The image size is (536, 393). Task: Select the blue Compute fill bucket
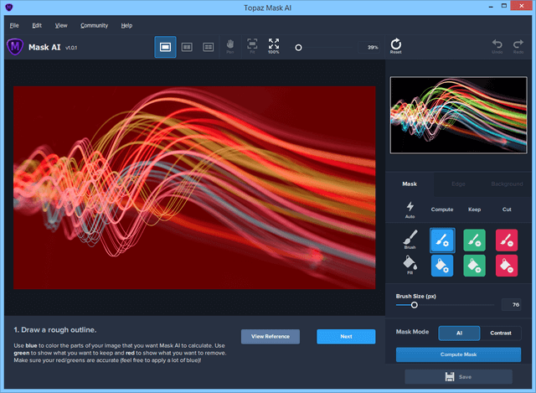coord(444,266)
